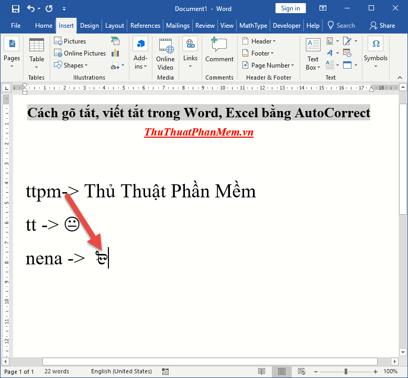
Task: Insert an Online Video
Action: pyautogui.click(x=166, y=54)
